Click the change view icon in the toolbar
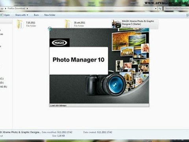Viewport: 189px width, 142px height. pos(188,15)
